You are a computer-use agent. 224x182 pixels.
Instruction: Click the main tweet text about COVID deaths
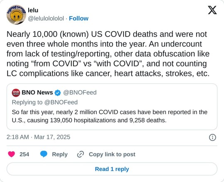click(108, 54)
